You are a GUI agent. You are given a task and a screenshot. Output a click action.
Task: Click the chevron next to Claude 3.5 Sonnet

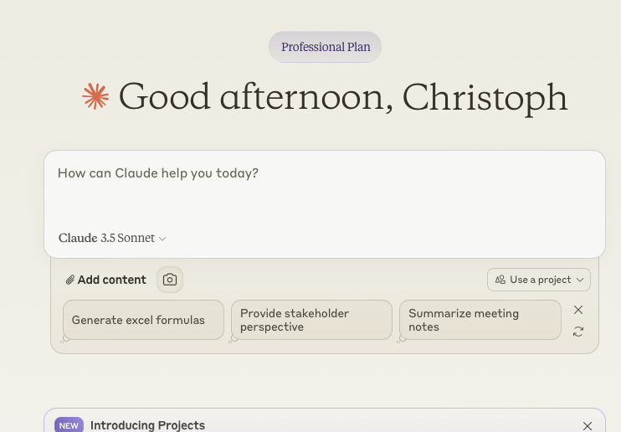(x=162, y=239)
